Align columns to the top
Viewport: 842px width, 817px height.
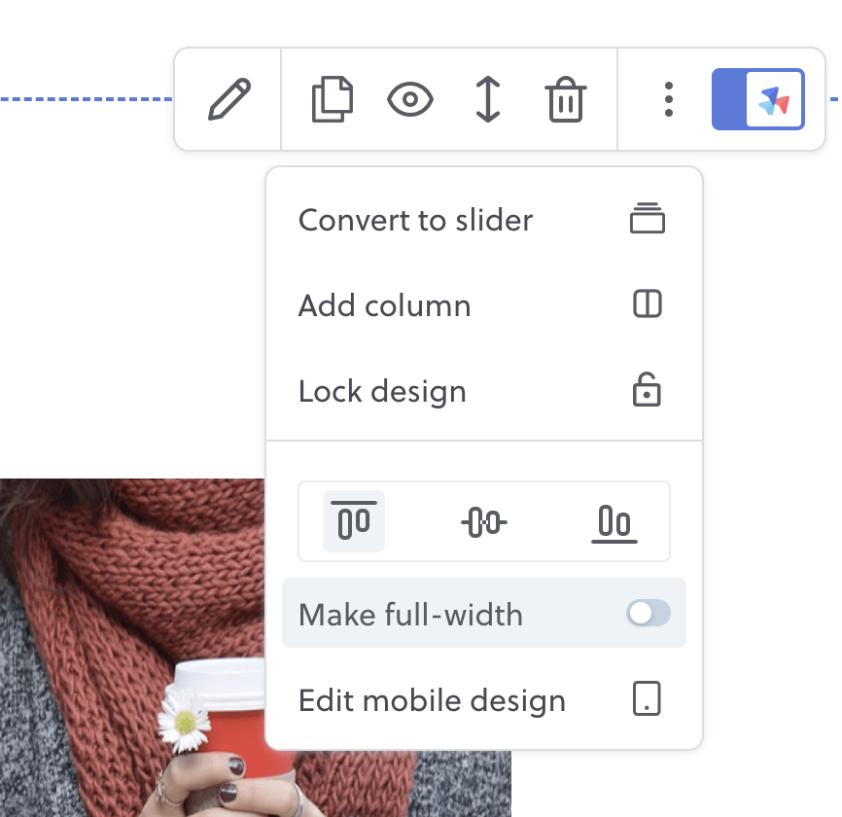coord(354,521)
